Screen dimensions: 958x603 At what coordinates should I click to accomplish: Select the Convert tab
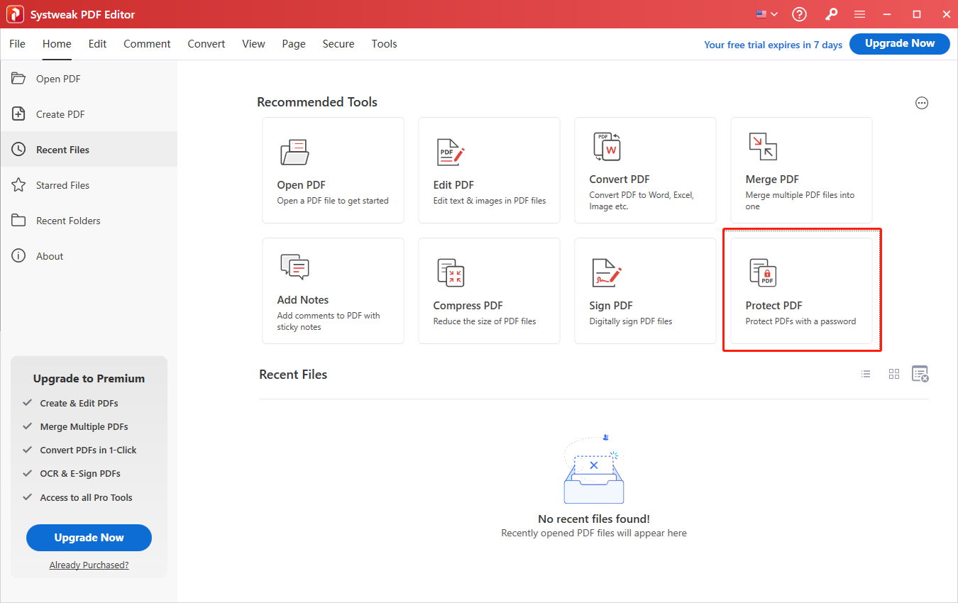tap(207, 44)
